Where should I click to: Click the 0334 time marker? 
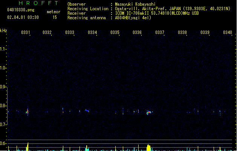click(x=92, y=32)
